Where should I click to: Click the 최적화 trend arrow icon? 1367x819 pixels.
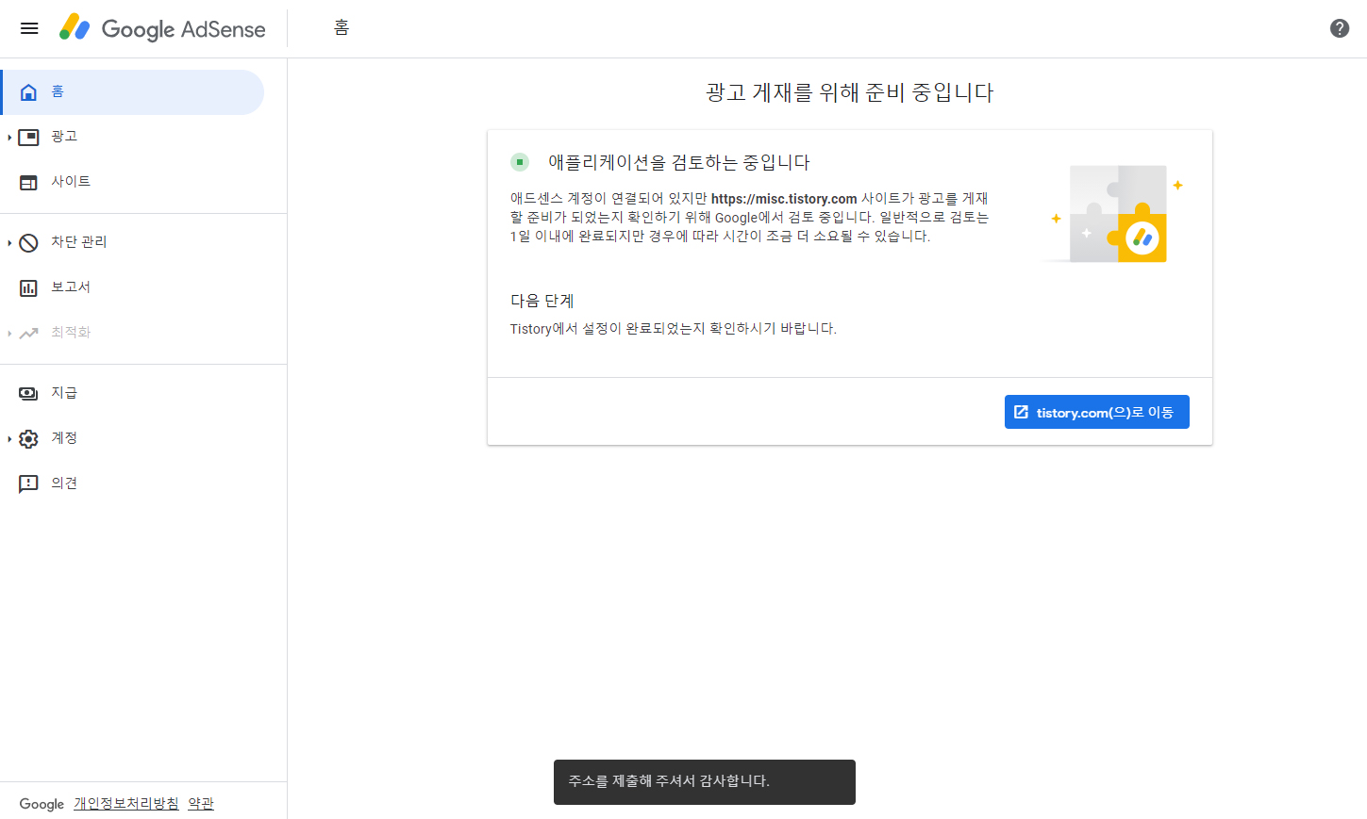[29, 333]
